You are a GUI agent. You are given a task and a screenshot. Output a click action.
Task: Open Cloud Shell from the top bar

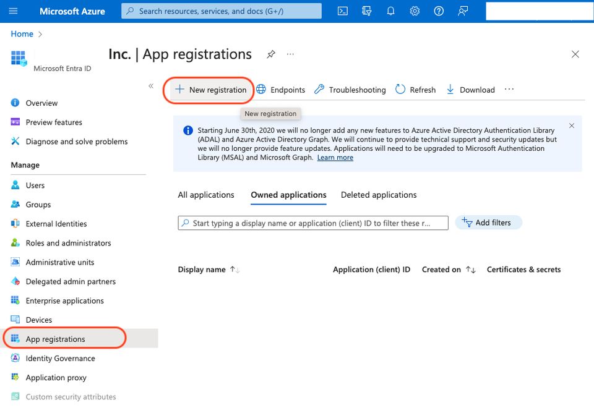click(343, 11)
